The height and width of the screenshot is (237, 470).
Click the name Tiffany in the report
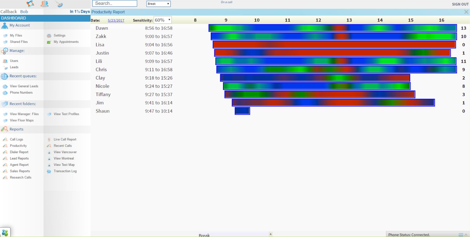[103, 94]
